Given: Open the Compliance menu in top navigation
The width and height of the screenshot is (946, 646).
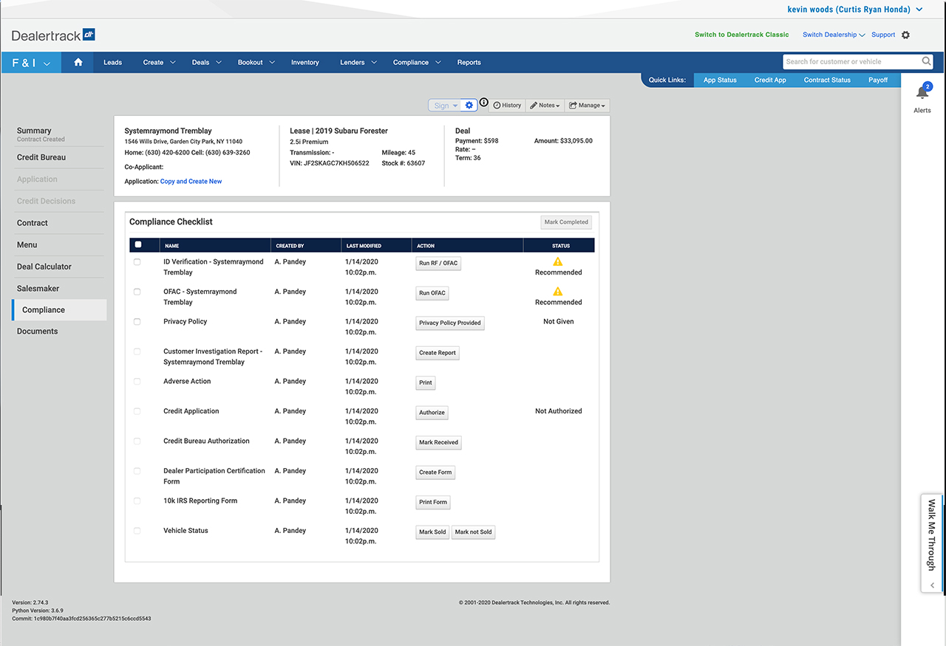Looking at the screenshot, I should [416, 63].
